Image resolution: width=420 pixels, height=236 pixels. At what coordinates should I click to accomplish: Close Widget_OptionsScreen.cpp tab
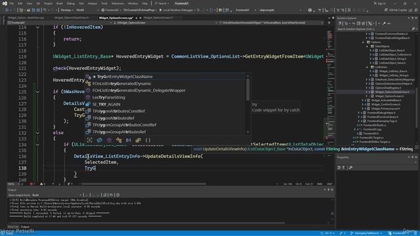[140, 18]
